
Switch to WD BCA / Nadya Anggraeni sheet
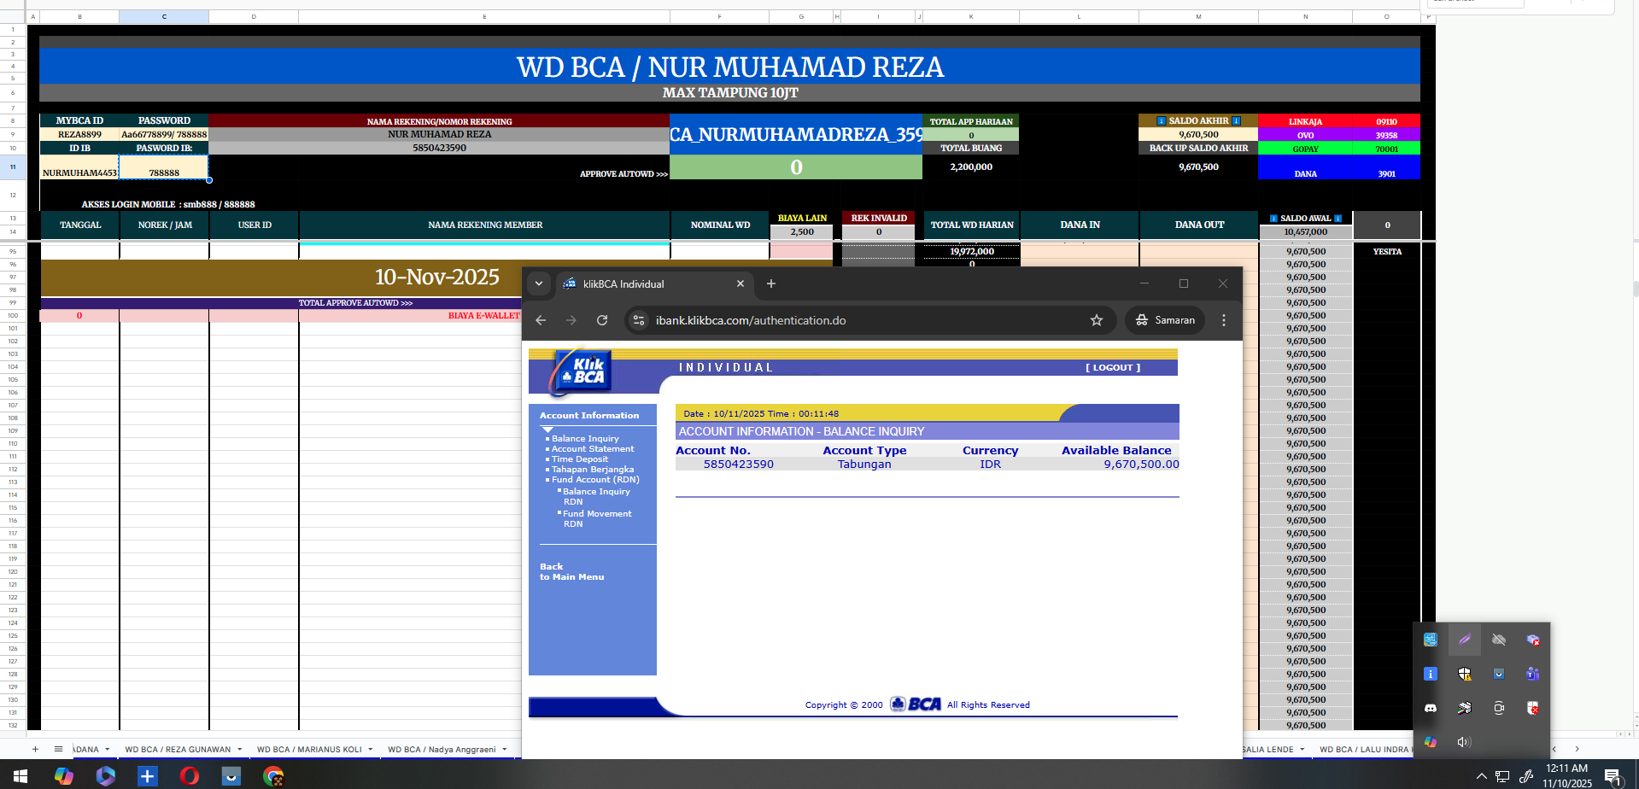coord(442,750)
